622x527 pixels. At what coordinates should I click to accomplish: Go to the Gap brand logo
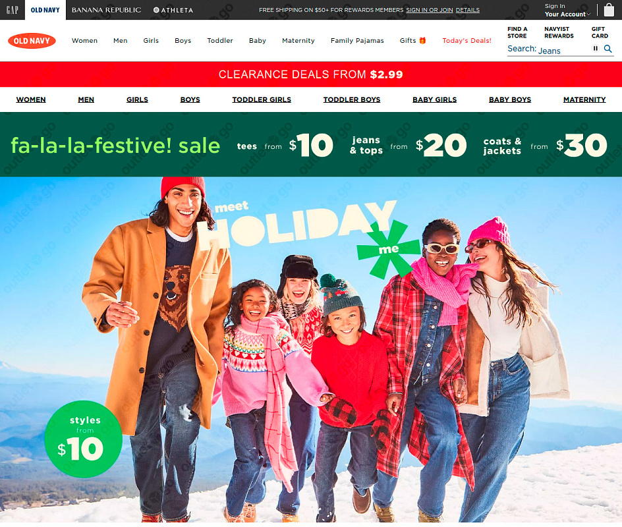13,9
